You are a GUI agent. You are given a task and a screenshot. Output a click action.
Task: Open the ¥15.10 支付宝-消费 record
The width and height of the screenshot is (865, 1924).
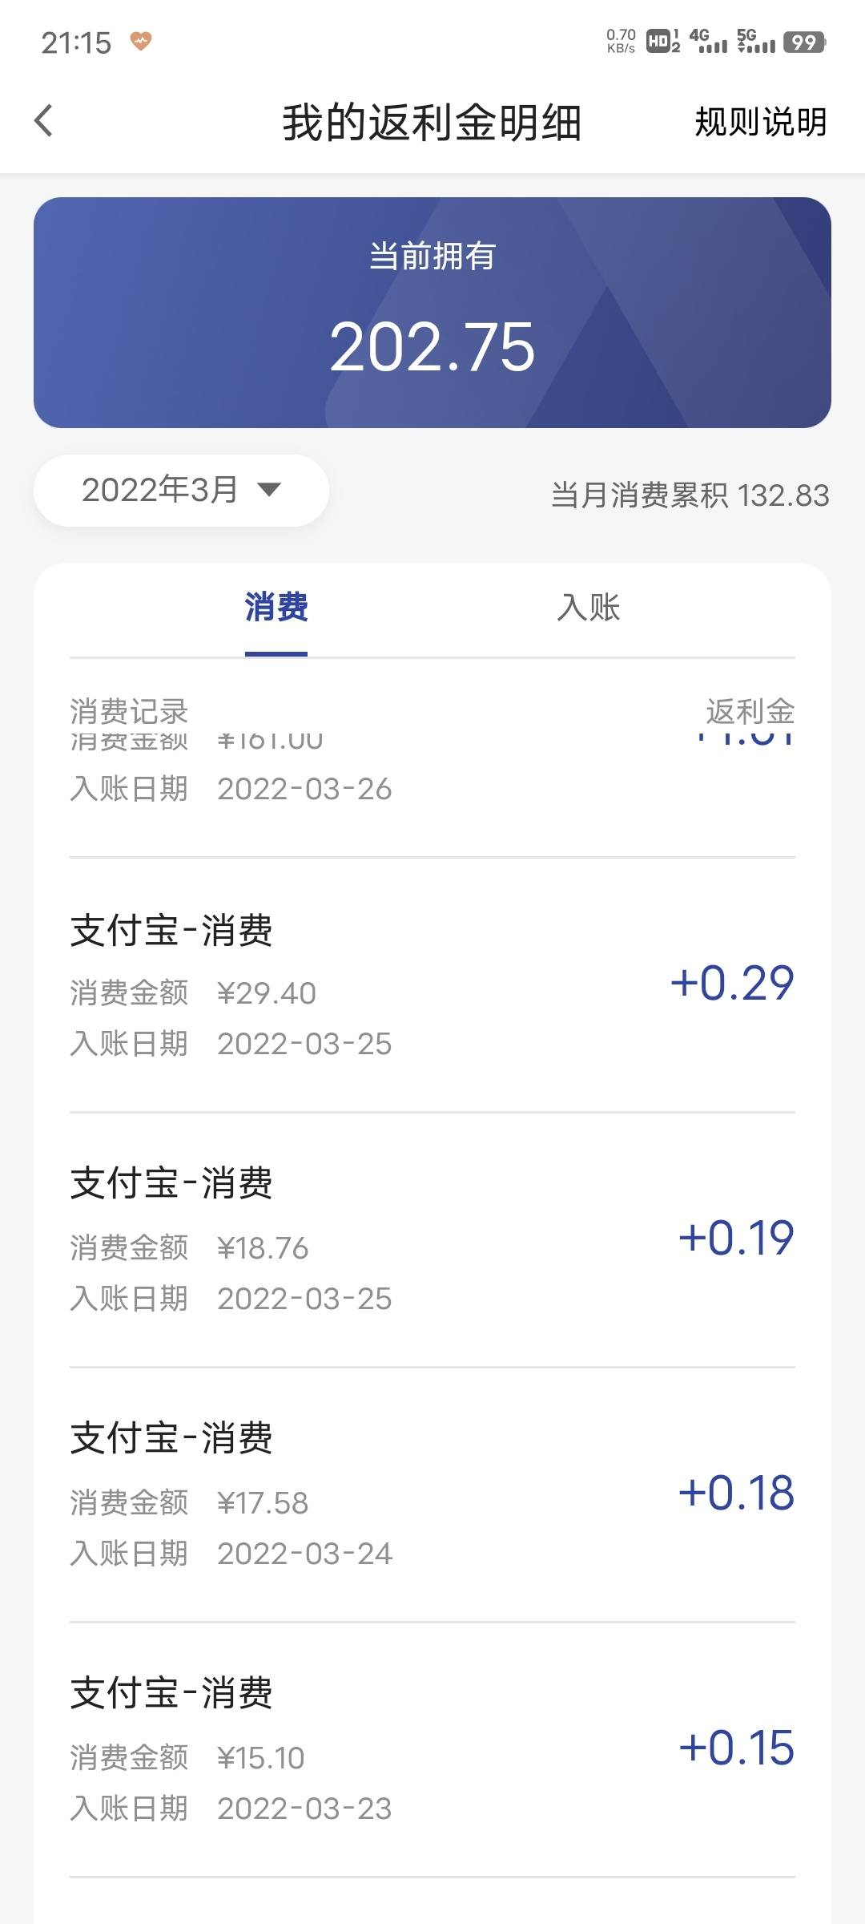tap(432, 1750)
